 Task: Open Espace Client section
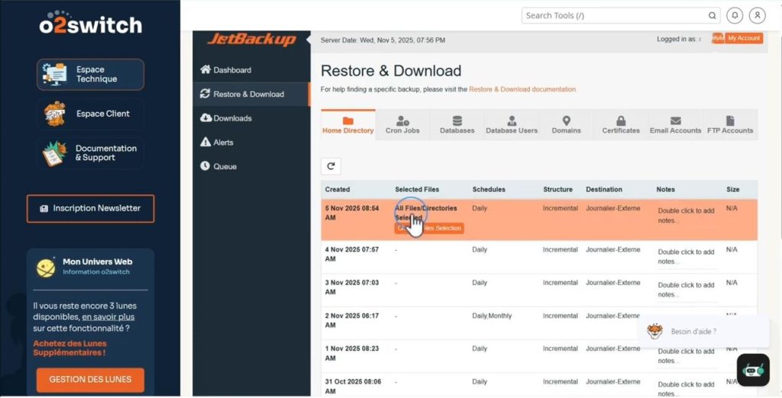[90, 114]
